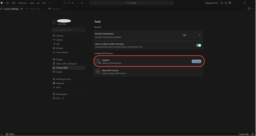Viewport: 256px width, 136px height.
Task: Open settings gear in title bar
Action: [230, 3]
